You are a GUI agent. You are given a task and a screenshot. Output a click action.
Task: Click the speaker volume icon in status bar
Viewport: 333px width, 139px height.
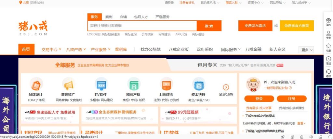click(x=311, y=137)
